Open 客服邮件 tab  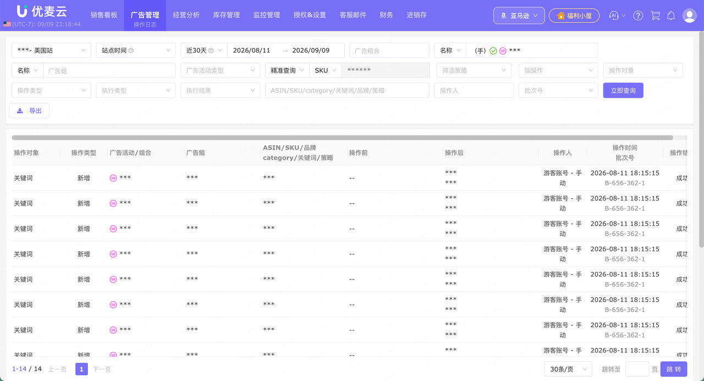click(x=353, y=15)
